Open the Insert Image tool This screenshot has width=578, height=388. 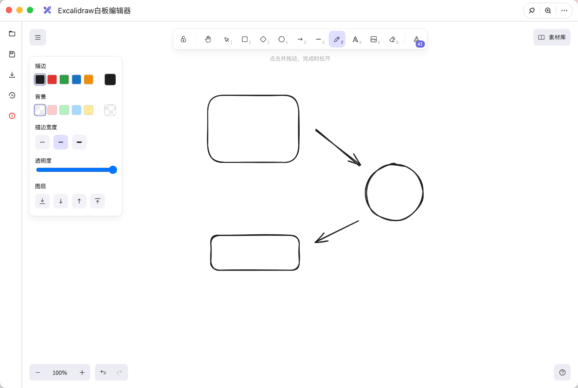coord(374,39)
